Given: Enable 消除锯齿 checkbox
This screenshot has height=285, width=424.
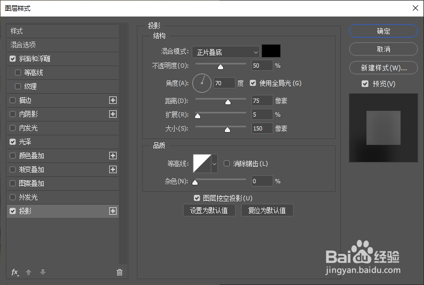Looking at the screenshot, I should pos(226,164).
